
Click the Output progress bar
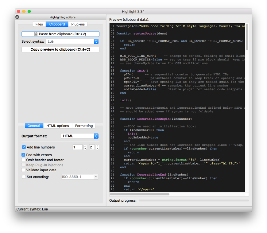194,201
